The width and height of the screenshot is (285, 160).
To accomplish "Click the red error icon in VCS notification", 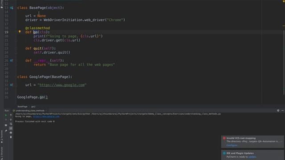I will click(x=224, y=138).
